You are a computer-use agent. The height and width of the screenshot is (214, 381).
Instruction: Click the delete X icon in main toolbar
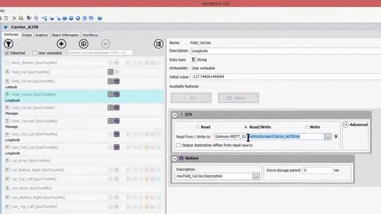(x=14, y=18)
